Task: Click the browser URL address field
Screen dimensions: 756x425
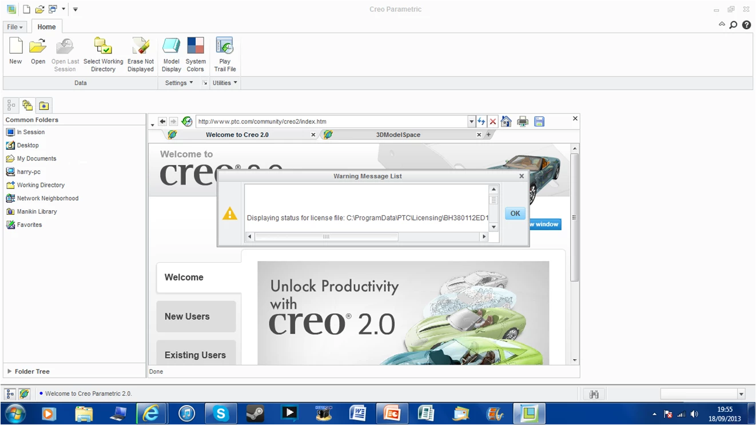Action: pyautogui.click(x=332, y=121)
